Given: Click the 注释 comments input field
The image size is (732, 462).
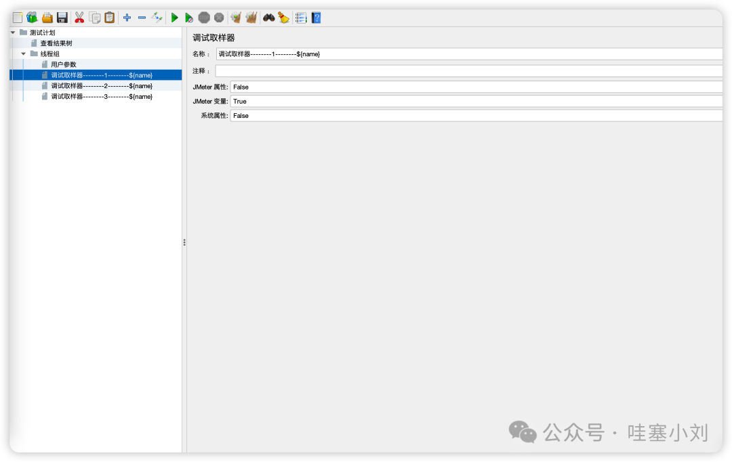Looking at the screenshot, I should [469, 71].
